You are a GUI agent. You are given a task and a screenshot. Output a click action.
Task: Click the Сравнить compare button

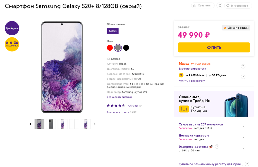(203, 6)
